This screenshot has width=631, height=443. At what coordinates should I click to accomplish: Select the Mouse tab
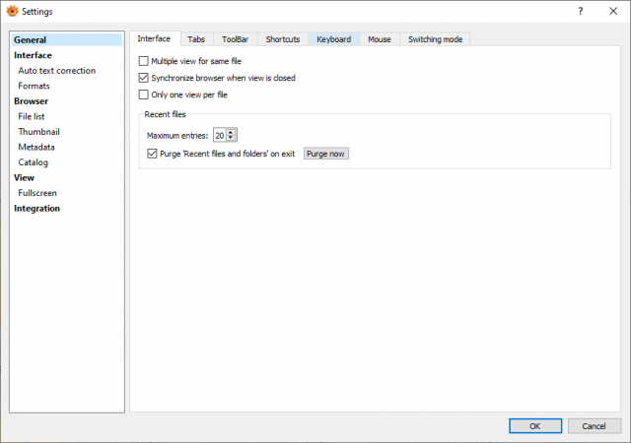coord(380,39)
